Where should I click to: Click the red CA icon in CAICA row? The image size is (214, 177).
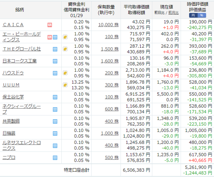pyautogui.click(x=50, y=25)
